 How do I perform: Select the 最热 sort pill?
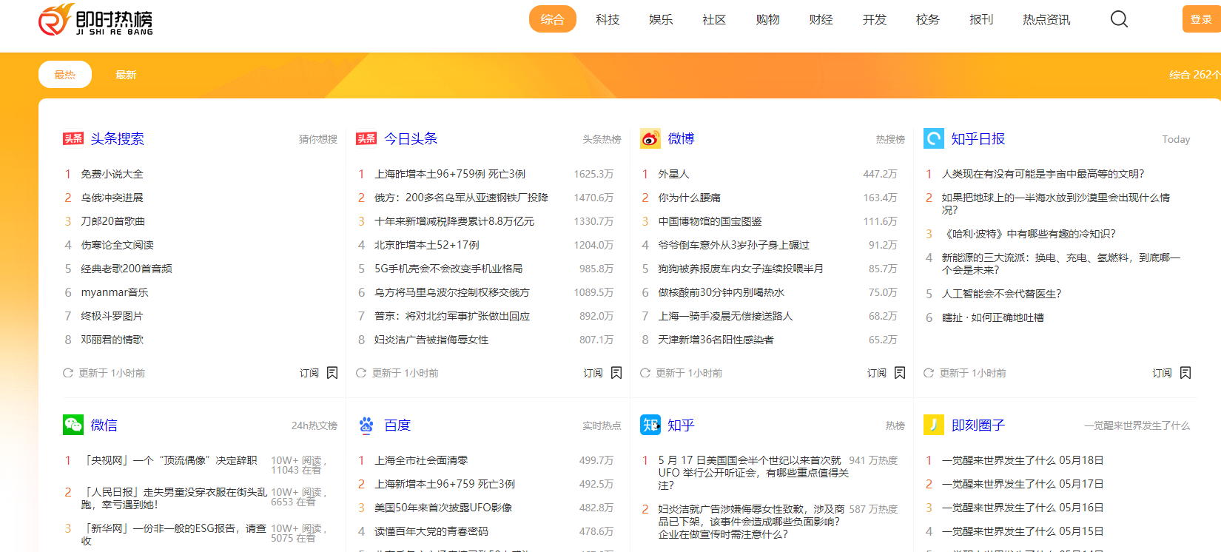pos(65,75)
